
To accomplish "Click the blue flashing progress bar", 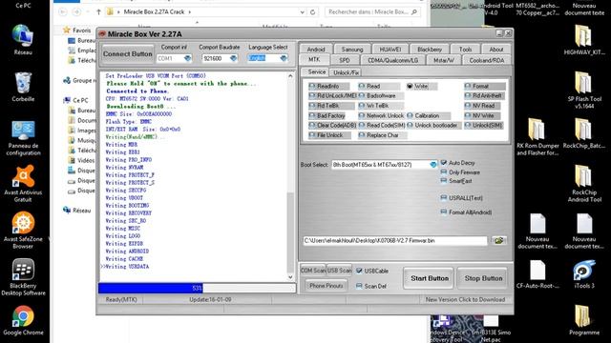I will pos(197,288).
